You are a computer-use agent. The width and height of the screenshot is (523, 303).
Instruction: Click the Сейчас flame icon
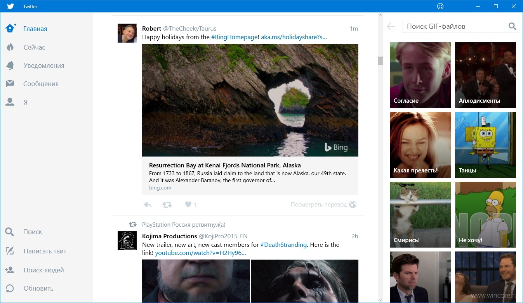coord(10,47)
